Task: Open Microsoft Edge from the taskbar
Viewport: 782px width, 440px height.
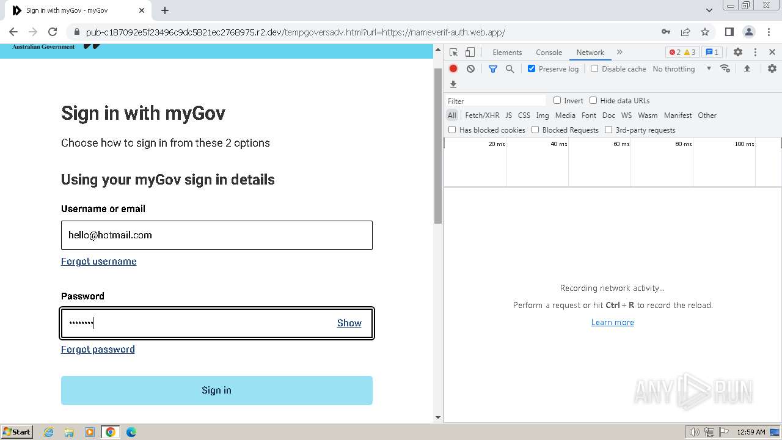Action: pyautogui.click(x=131, y=432)
